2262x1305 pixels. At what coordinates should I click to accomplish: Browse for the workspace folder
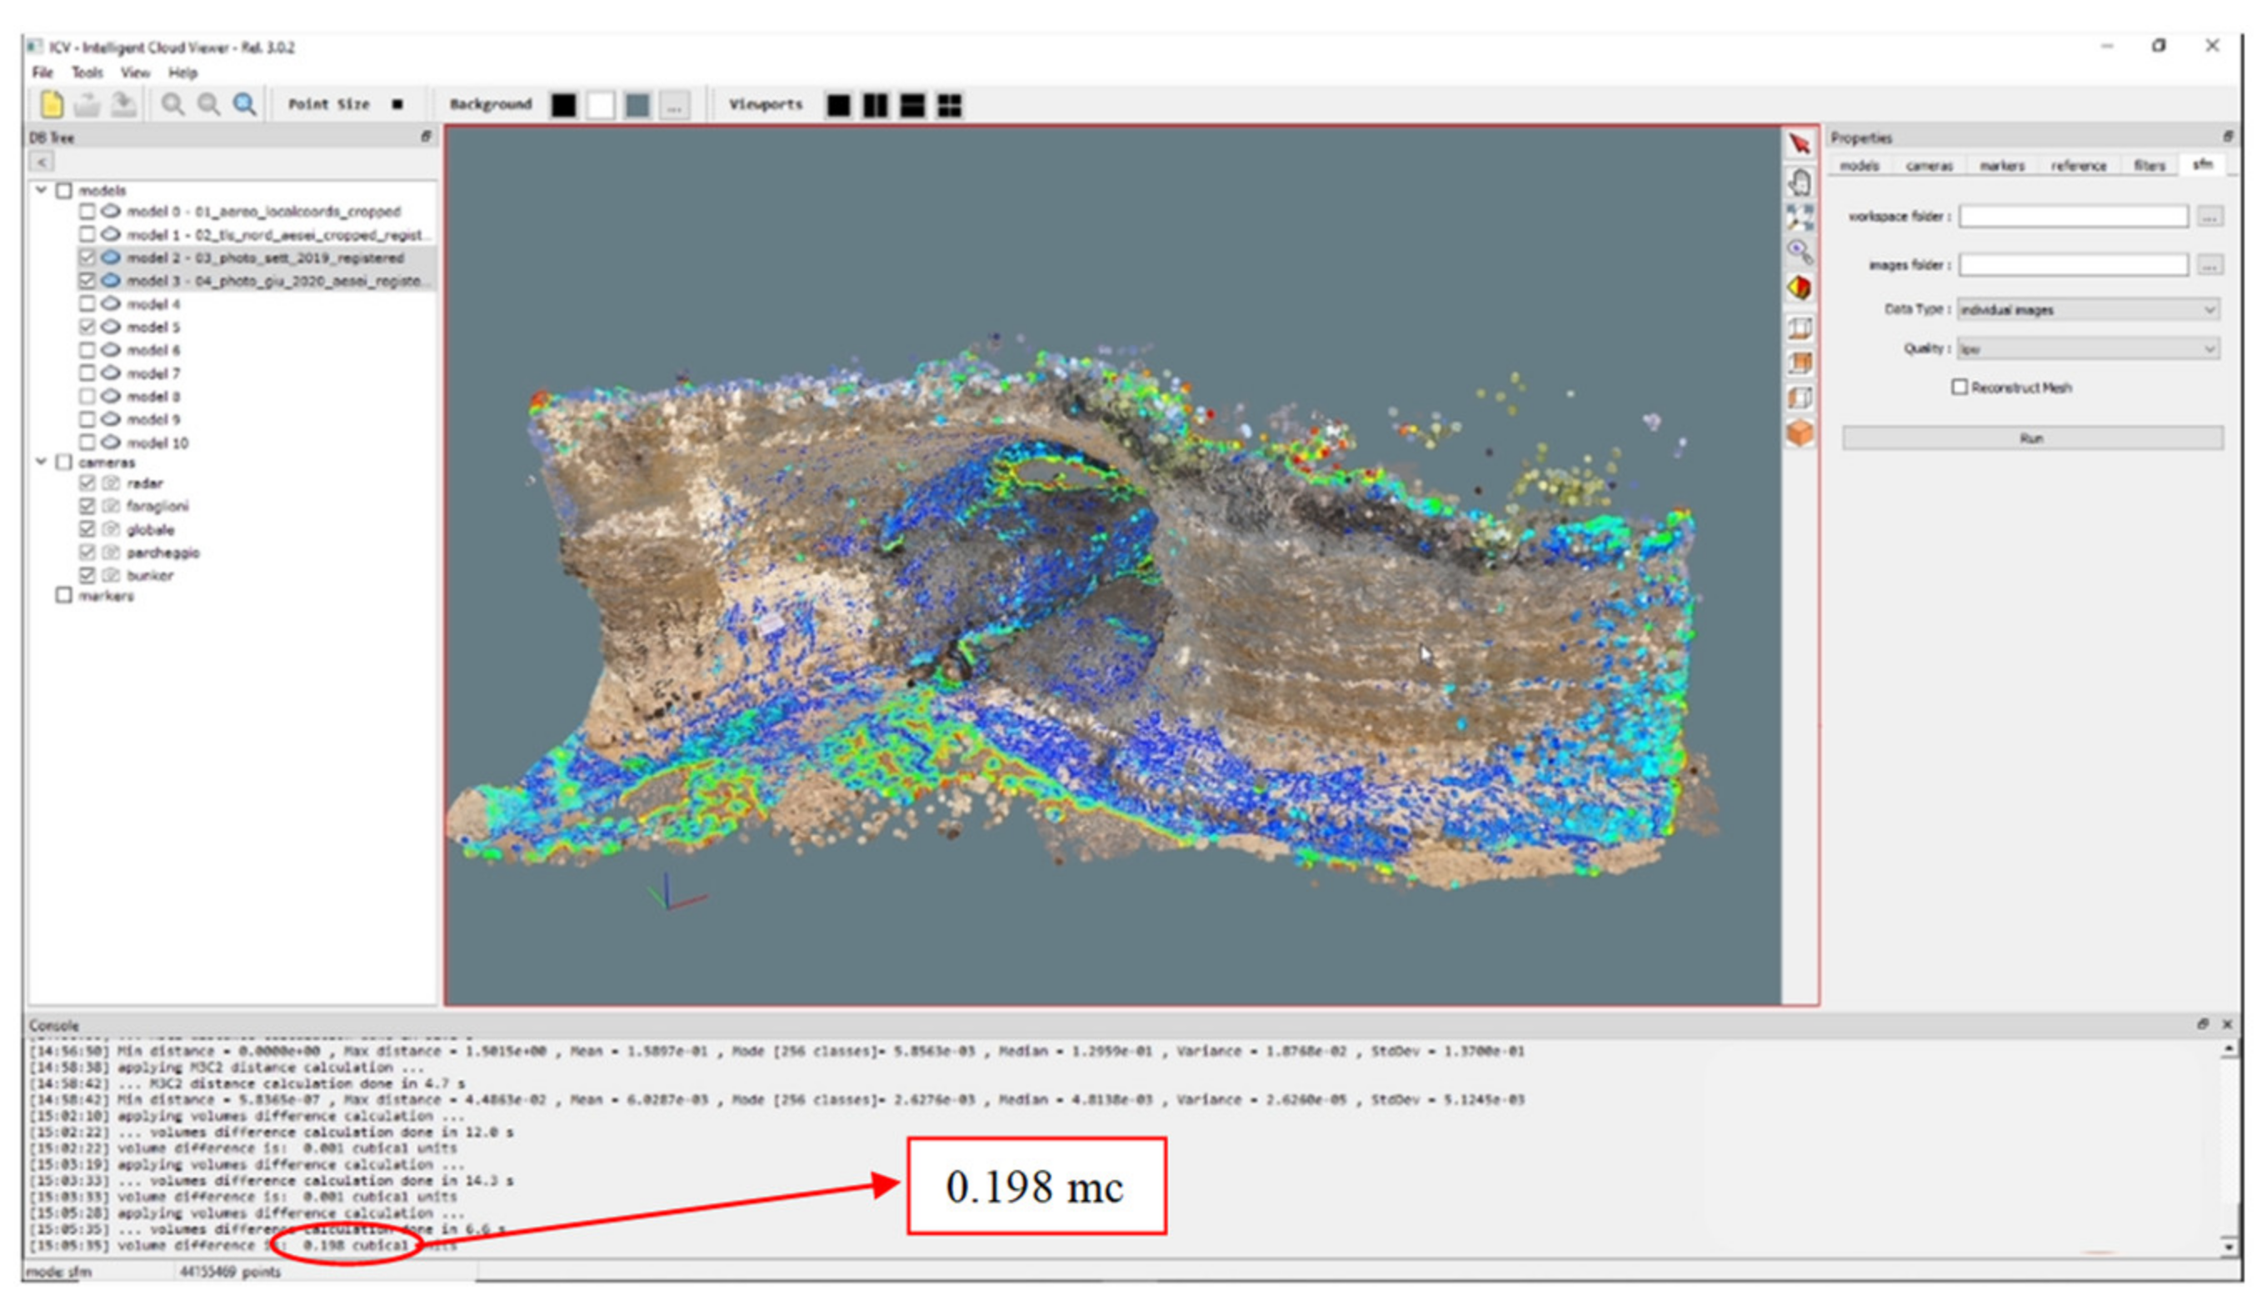click(x=2211, y=216)
